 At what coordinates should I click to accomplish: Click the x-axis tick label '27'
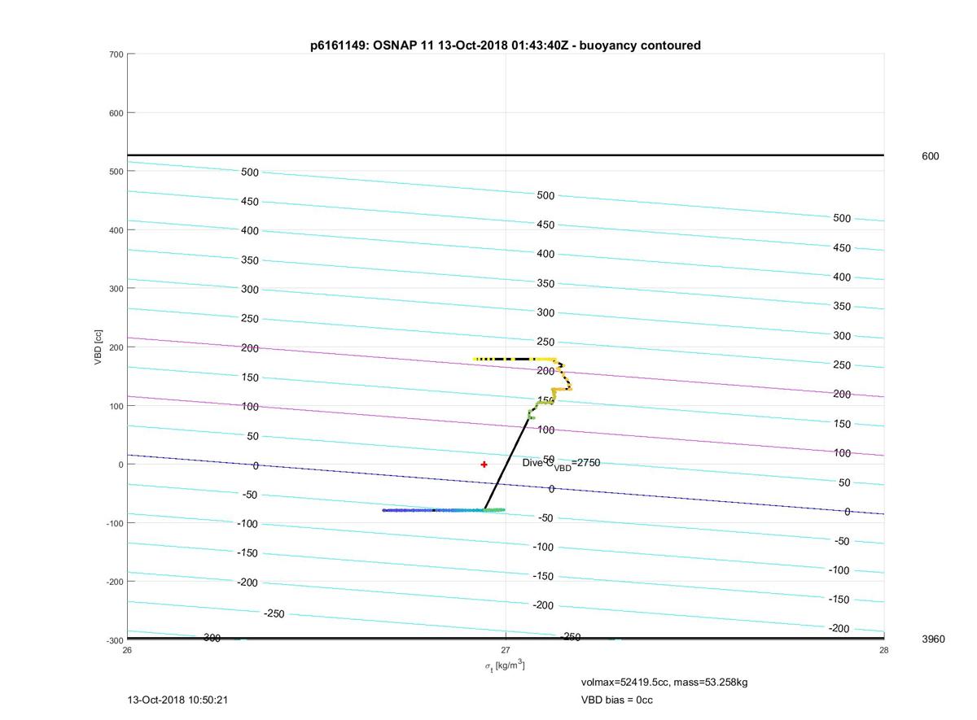tap(506, 650)
